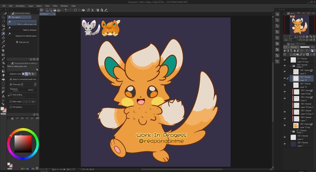Hide Layer 14 Copy via eye icon
The image size is (316, 172).
285,60
